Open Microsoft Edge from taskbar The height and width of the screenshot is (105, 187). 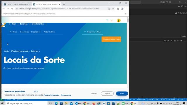tap(56, 103)
